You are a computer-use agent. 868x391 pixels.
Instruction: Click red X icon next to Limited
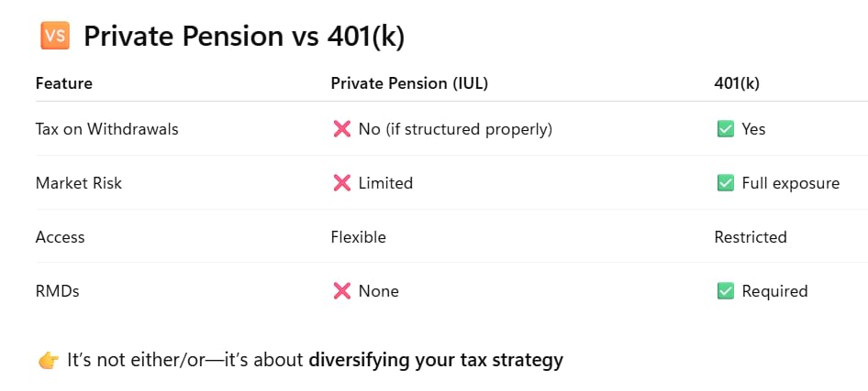(x=342, y=183)
